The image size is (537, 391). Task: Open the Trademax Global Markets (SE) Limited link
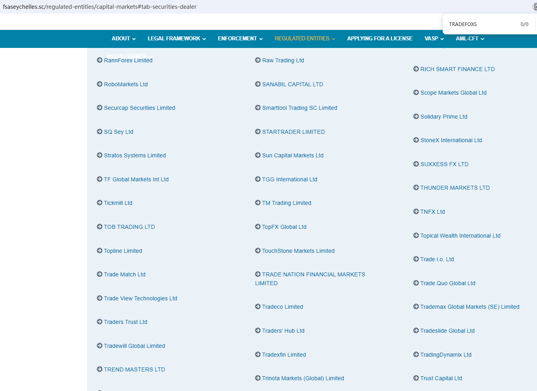pos(470,307)
